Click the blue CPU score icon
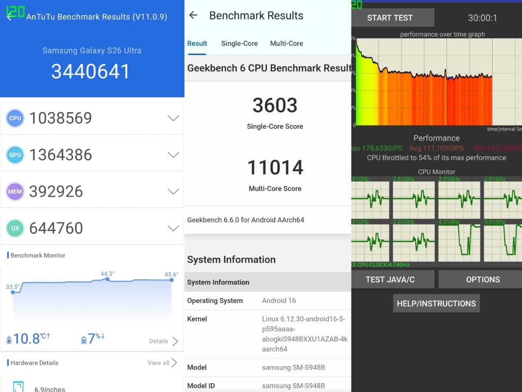The image size is (522, 392). (15, 118)
